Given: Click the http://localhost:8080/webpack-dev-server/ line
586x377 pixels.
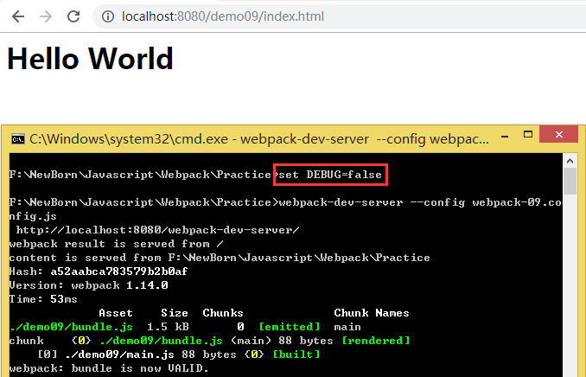Looking at the screenshot, I should (157, 230).
